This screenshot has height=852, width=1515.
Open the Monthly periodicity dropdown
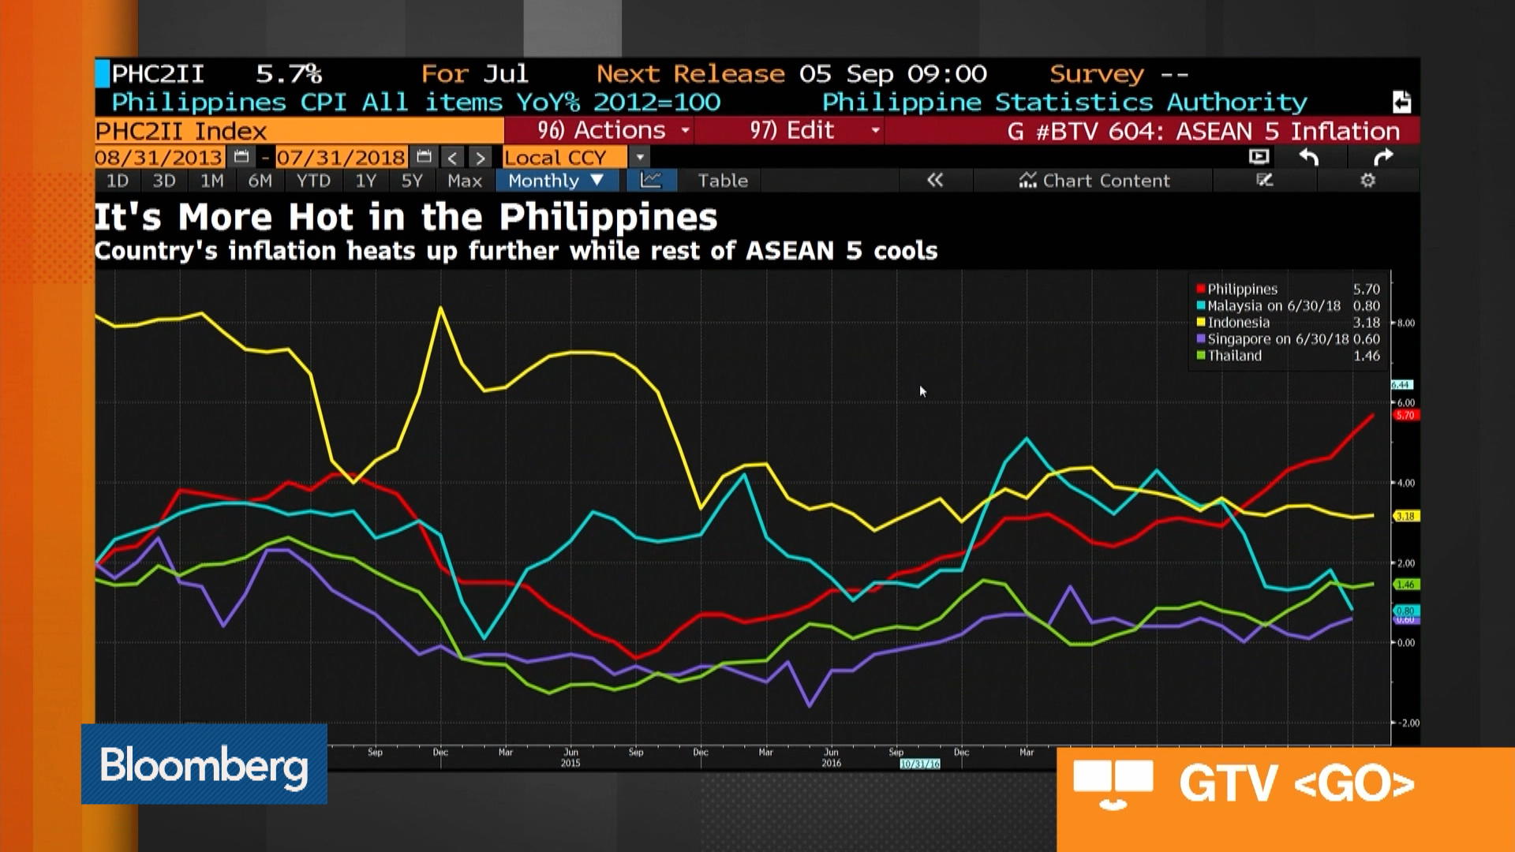(x=556, y=181)
